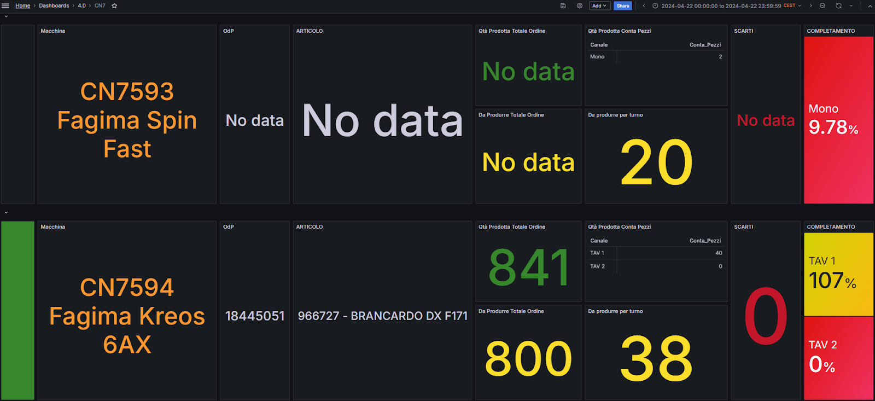875x401 pixels.
Task: Click the second row's ARTICOLO panel title
Action: pyautogui.click(x=310, y=227)
